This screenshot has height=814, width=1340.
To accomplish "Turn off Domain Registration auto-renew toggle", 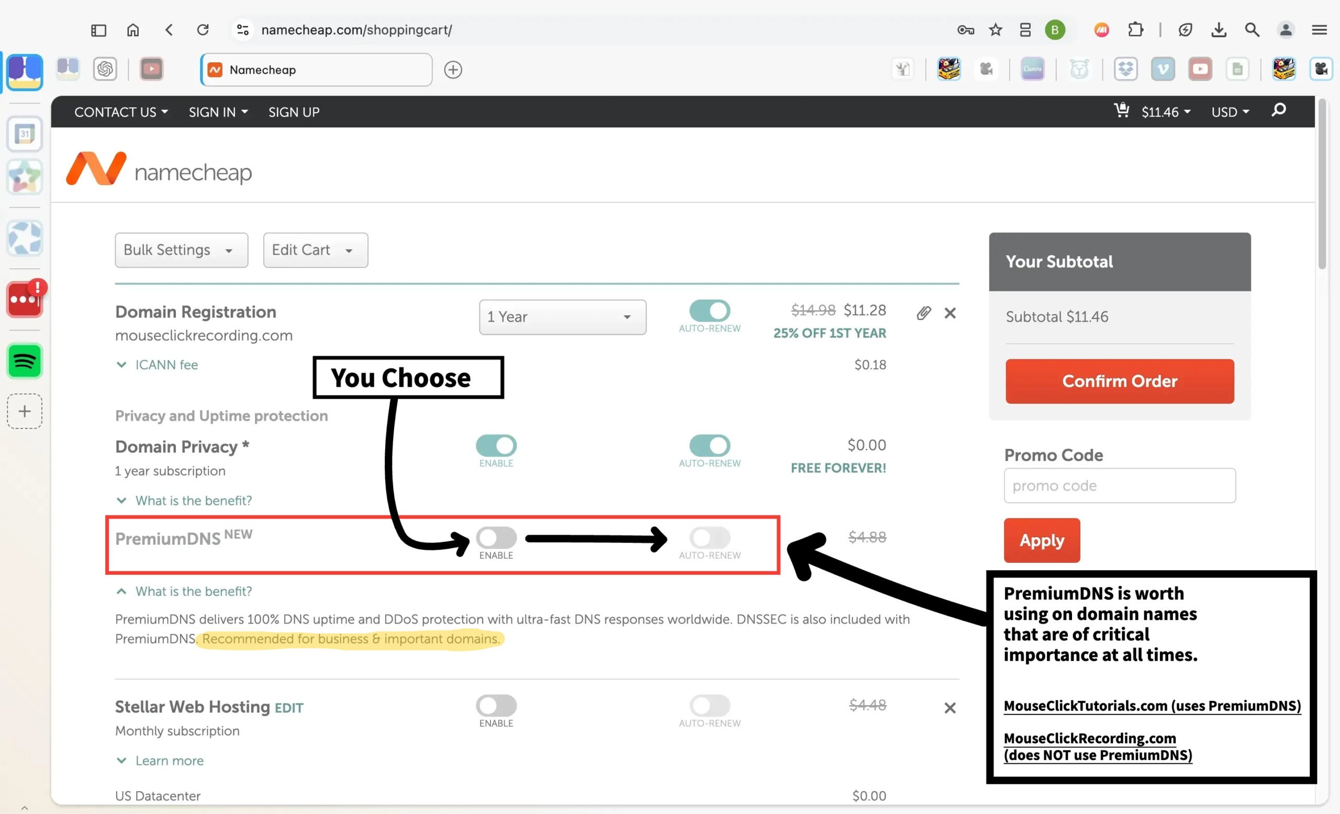I will point(709,311).
